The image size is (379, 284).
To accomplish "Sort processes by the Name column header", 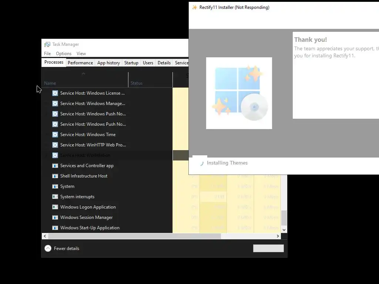I will tap(85, 80).
